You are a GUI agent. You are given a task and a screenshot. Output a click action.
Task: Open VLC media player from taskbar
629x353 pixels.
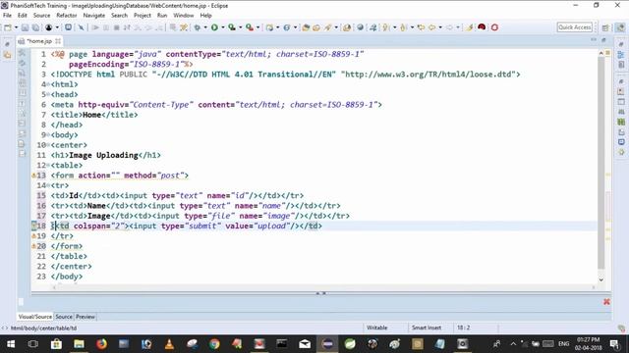coord(169,344)
